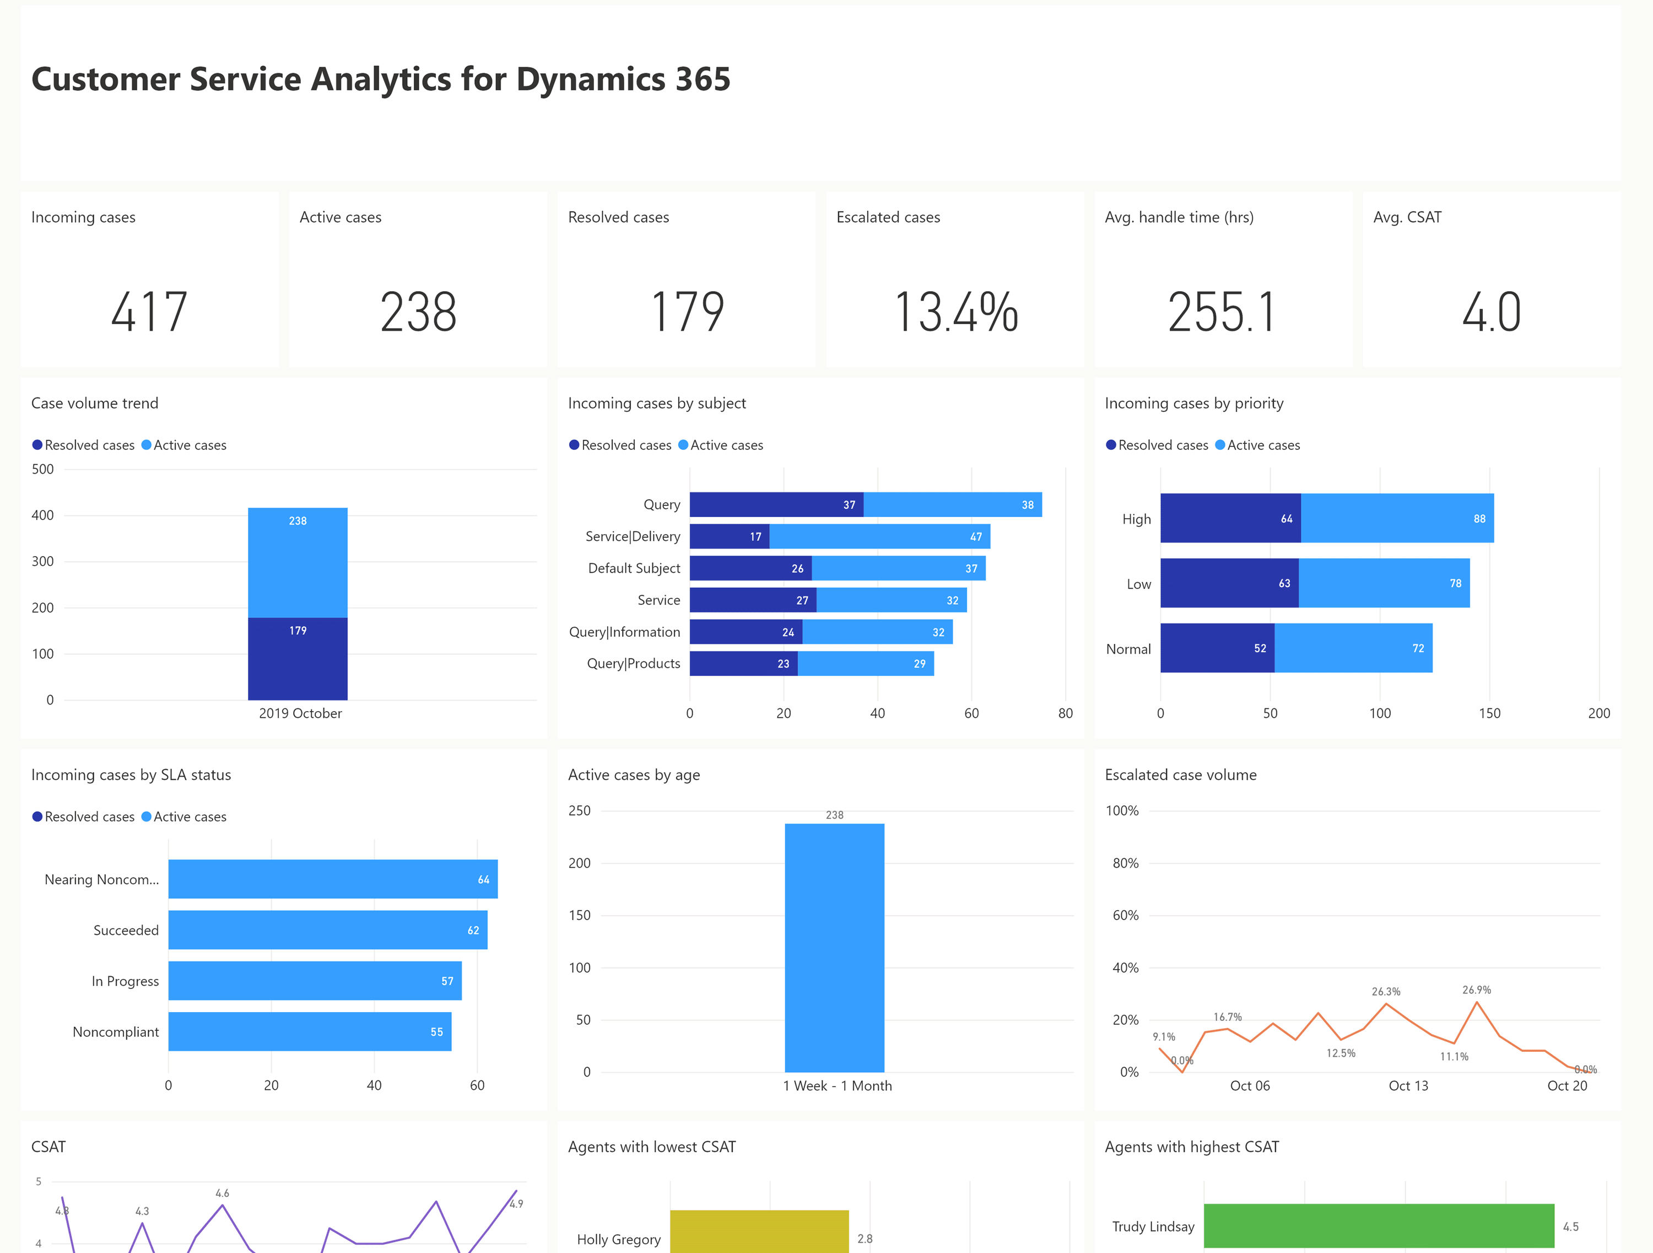Click Resolved cases legend in SLA status chart

point(83,816)
